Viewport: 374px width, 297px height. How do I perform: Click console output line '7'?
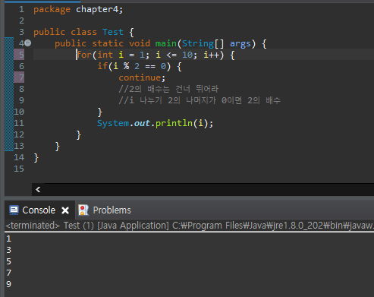click(x=9, y=273)
